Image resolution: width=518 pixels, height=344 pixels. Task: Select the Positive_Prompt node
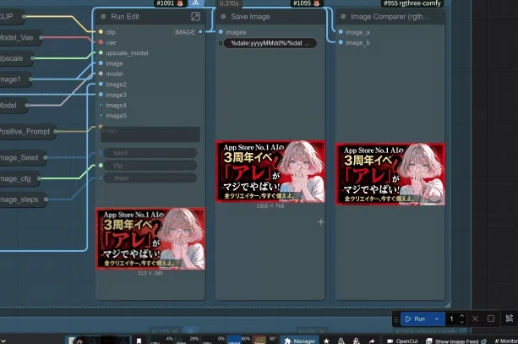[x=27, y=132]
